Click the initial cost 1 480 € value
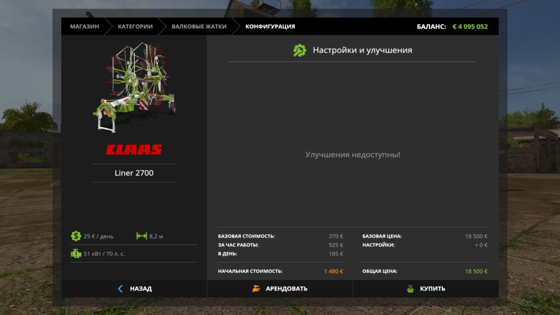Screen dimensions: 560x315 coord(333,271)
